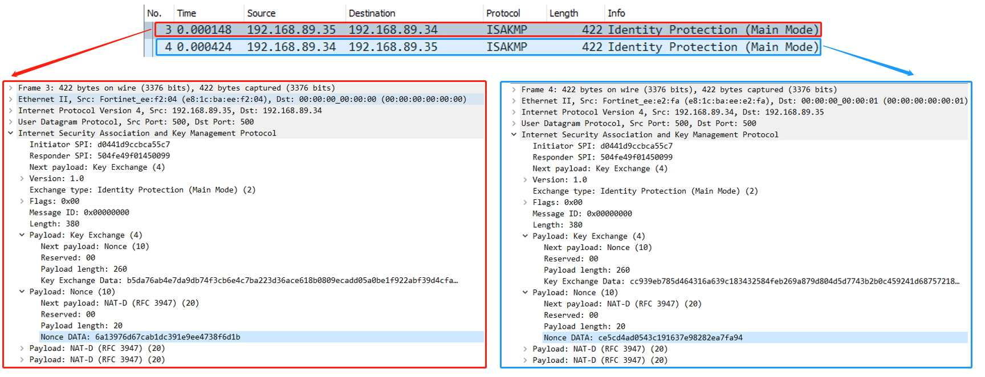Expand Internet Protocol with Src 192.168.89.34
This screenshot has height=377, width=985.
point(514,112)
